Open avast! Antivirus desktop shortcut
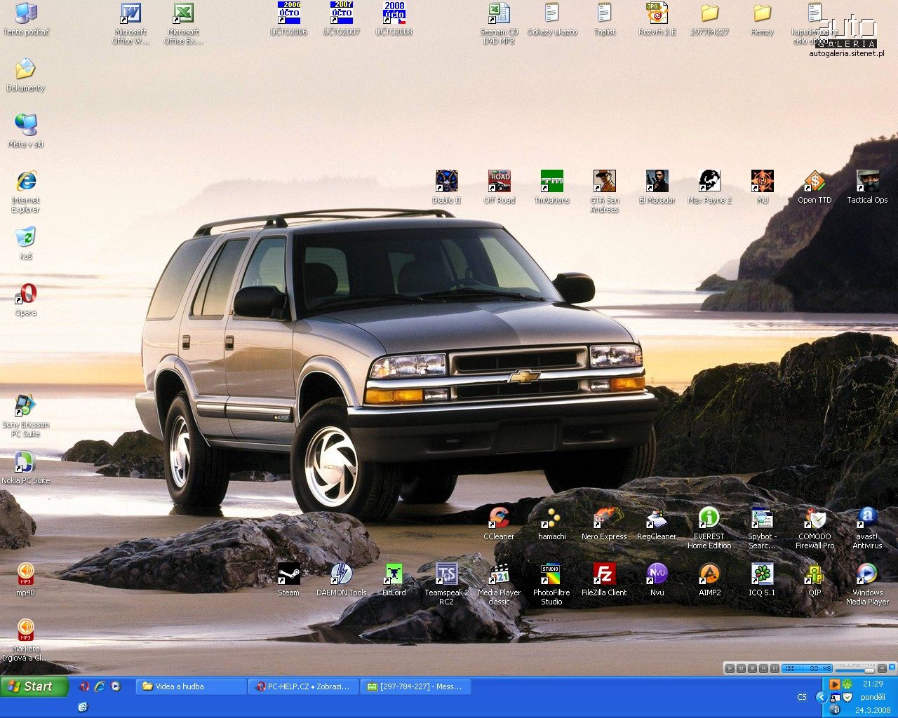 [x=867, y=518]
